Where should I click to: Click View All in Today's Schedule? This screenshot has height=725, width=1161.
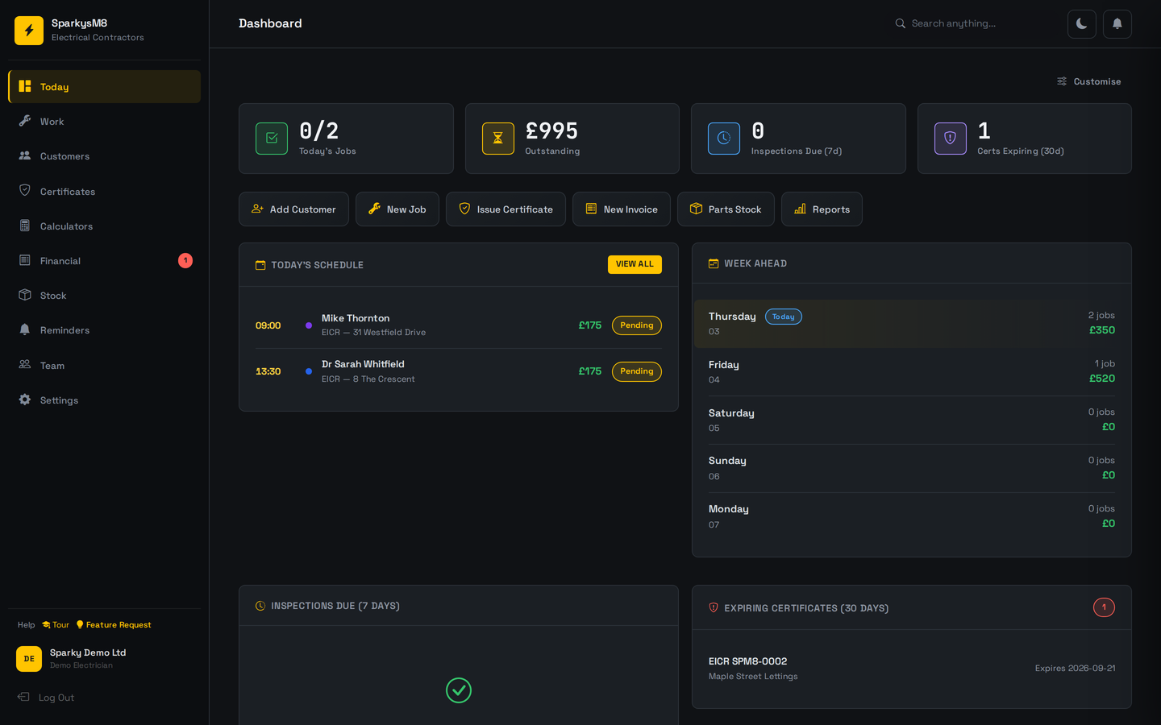pyautogui.click(x=635, y=264)
